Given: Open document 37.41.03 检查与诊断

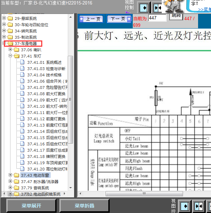Looking at the screenshot, I should (x=46, y=69).
